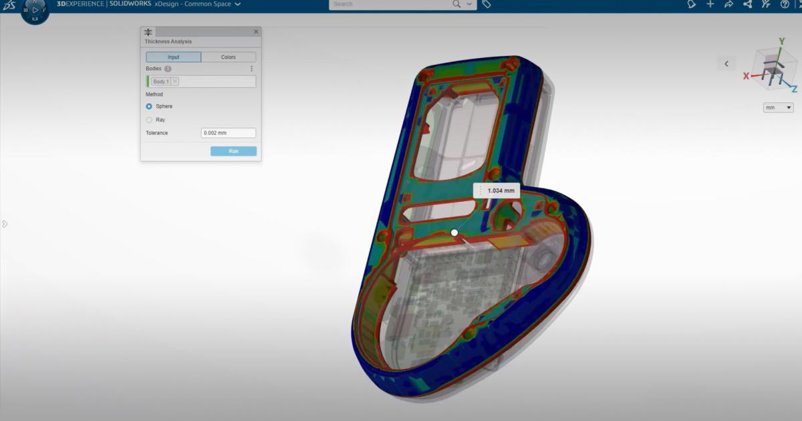This screenshot has width=802, height=421.
Task: Select Body.1 chip in Bodies list
Action: pos(160,82)
